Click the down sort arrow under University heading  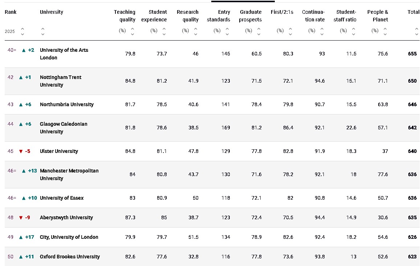[43, 34]
